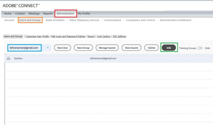This screenshot has height=125, width=213.
Task: Select the teacher user row
Action: 106,58
